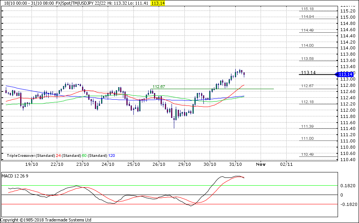The width and height of the screenshot is (359, 223).
Task: Click the 25/10 date on the time axis
Action: pos(133,164)
